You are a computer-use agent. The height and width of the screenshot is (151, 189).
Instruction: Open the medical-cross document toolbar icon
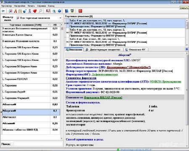tap(11, 11)
